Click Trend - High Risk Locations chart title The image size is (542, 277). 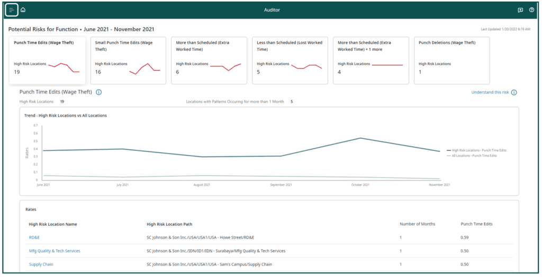(x=65, y=116)
